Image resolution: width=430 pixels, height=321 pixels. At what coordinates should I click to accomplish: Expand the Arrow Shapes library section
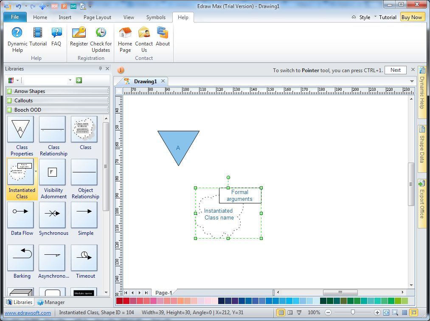click(57, 91)
